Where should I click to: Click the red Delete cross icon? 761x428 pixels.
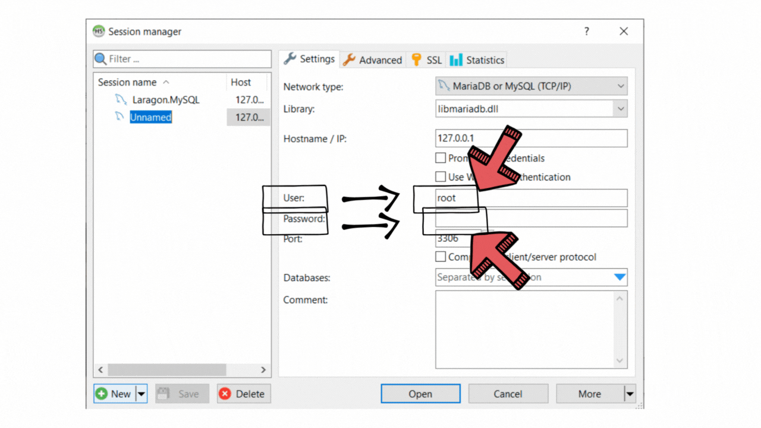[225, 394]
